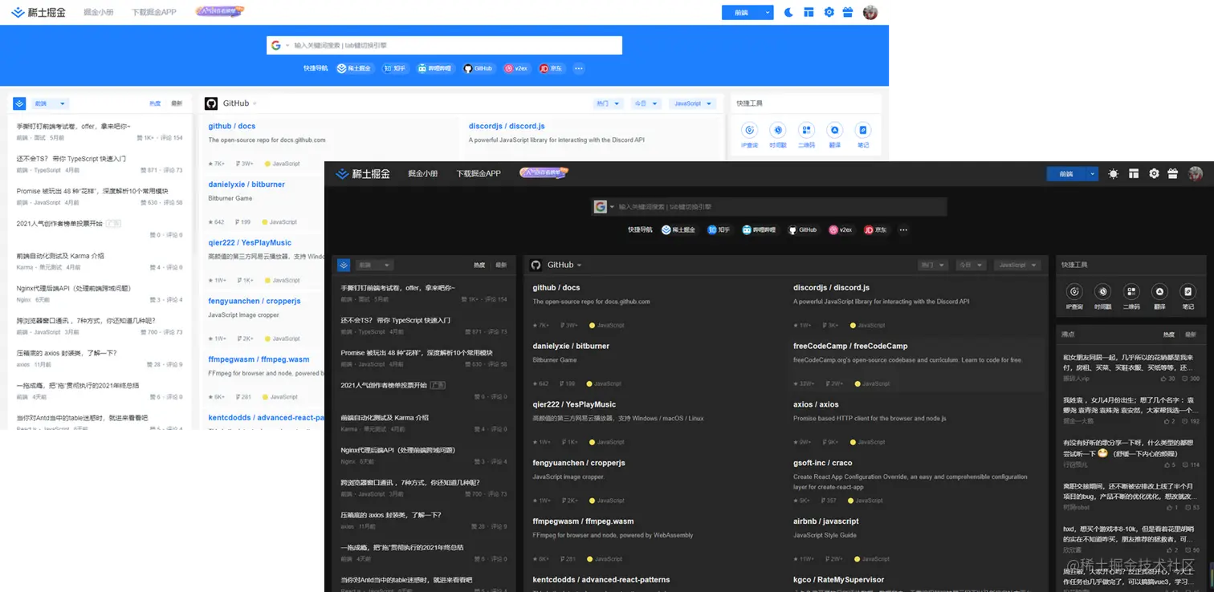
Task: Switch to light mode via sun icon in dark window
Action: 1113,173
